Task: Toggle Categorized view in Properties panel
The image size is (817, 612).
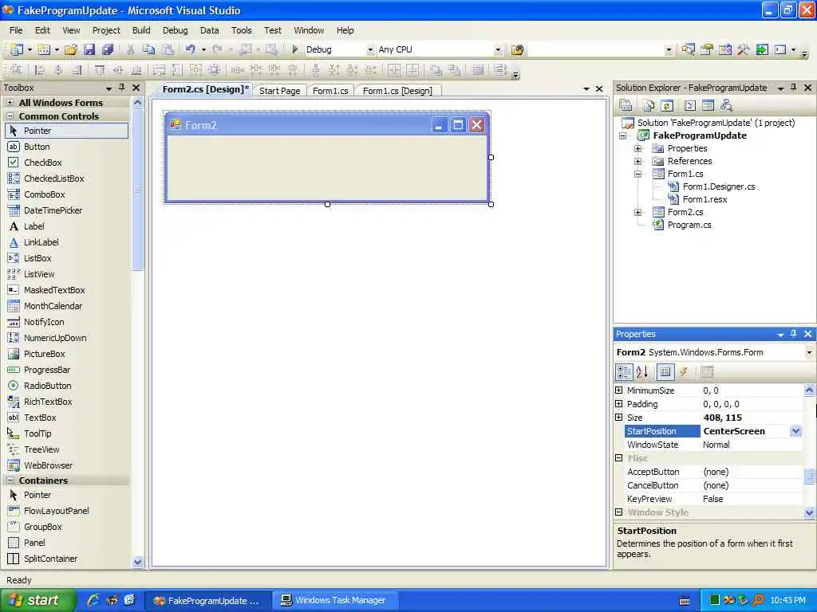Action: 624,371
